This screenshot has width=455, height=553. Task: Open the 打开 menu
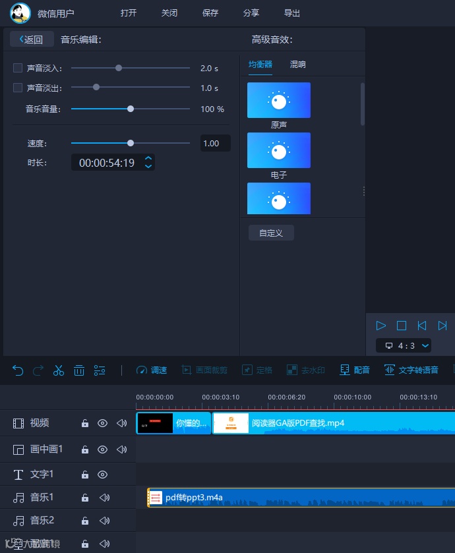(129, 13)
